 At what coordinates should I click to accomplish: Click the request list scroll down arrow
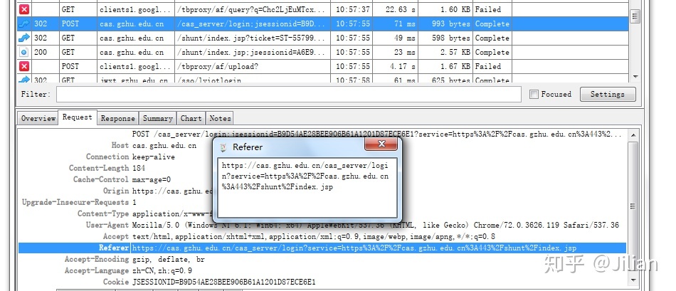[x=635, y=77]
